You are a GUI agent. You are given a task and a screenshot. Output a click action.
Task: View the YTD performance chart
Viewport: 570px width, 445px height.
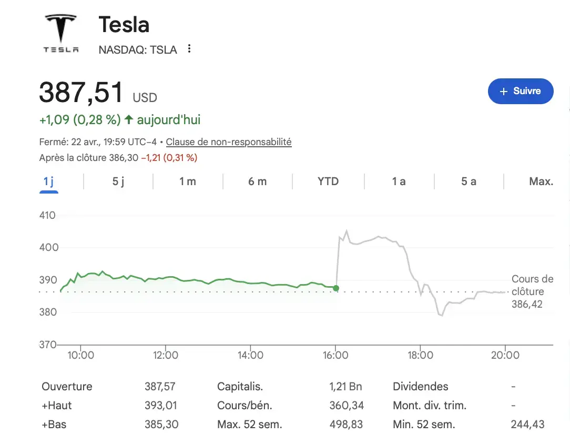[x=328, y=181]
